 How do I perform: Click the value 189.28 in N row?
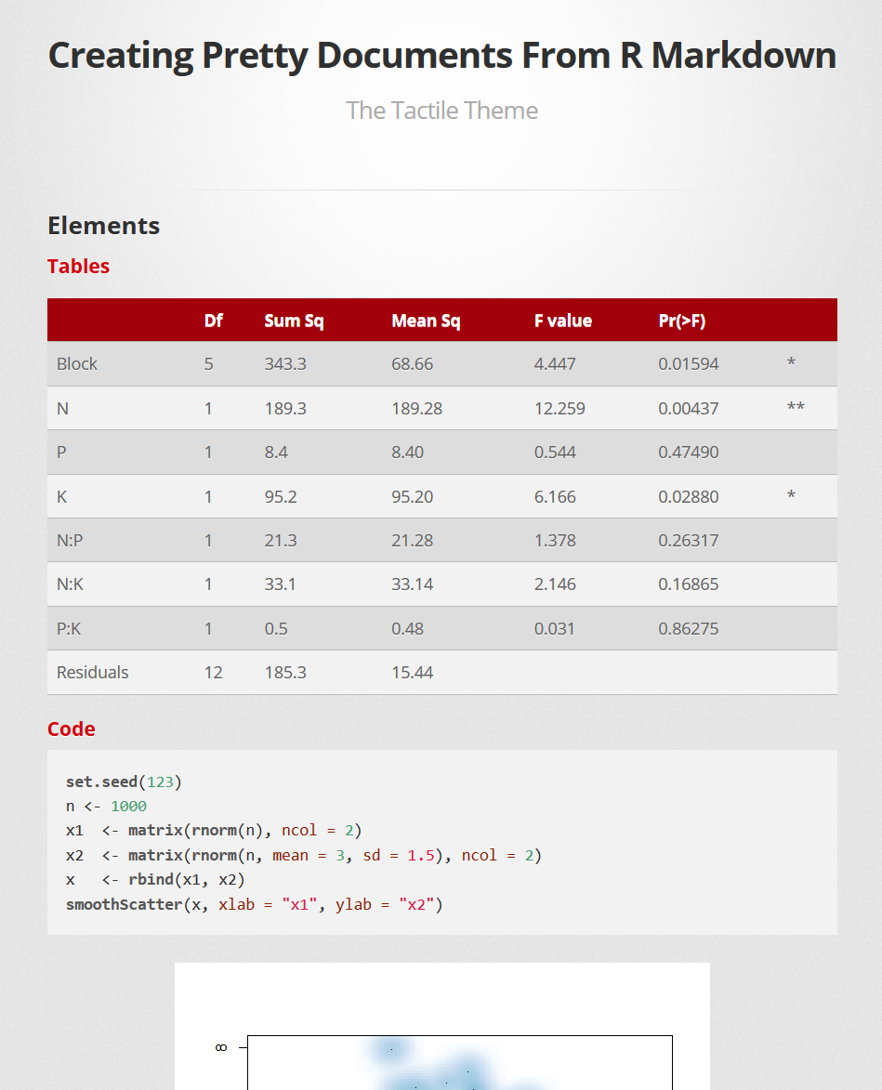pos(417,408)
